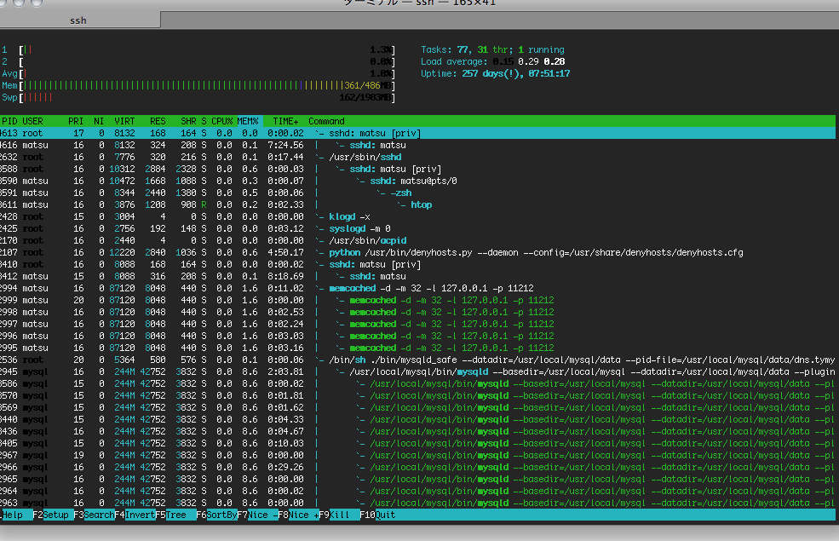
Task: Select the memcached thread row with TIME 0:02.53
Action: [417, 312]
